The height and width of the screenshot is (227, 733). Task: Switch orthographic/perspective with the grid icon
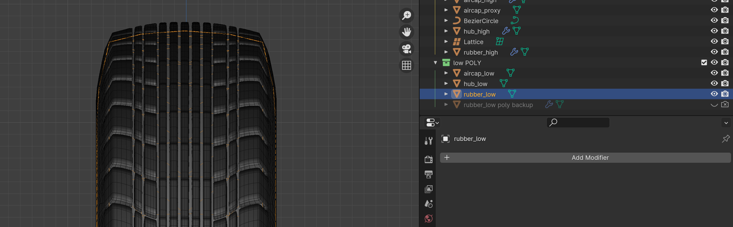pos(407,65)
